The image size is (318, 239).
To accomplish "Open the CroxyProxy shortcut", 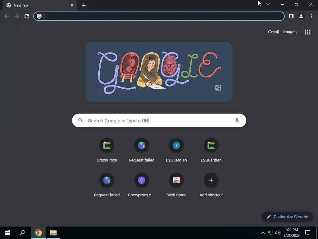I will pos(107,150).
